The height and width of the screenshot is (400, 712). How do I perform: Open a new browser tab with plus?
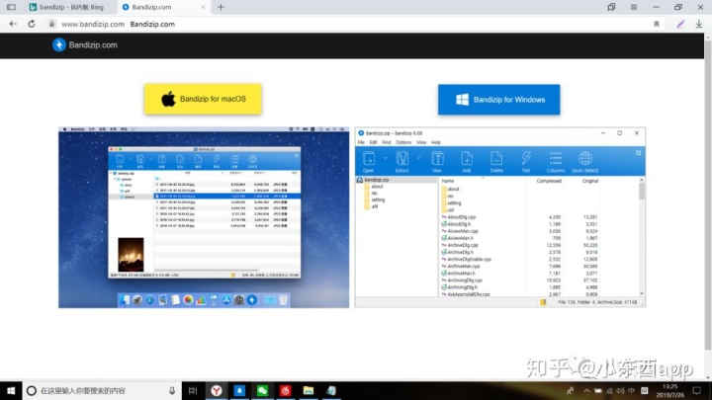pos(221,7)
